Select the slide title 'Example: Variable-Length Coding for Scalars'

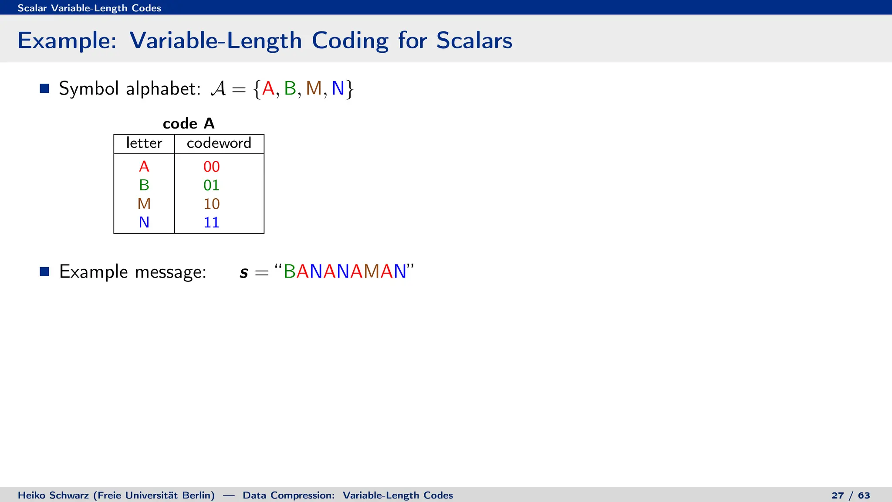pos(265,41)
